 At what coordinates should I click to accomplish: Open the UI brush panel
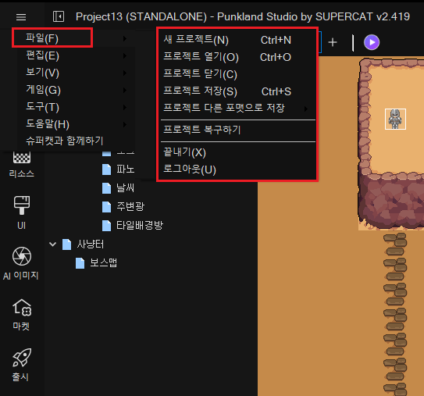(22, 213)
